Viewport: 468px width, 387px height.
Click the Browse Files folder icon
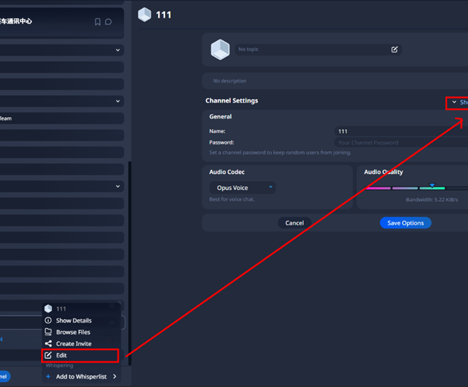click(49, 332)
